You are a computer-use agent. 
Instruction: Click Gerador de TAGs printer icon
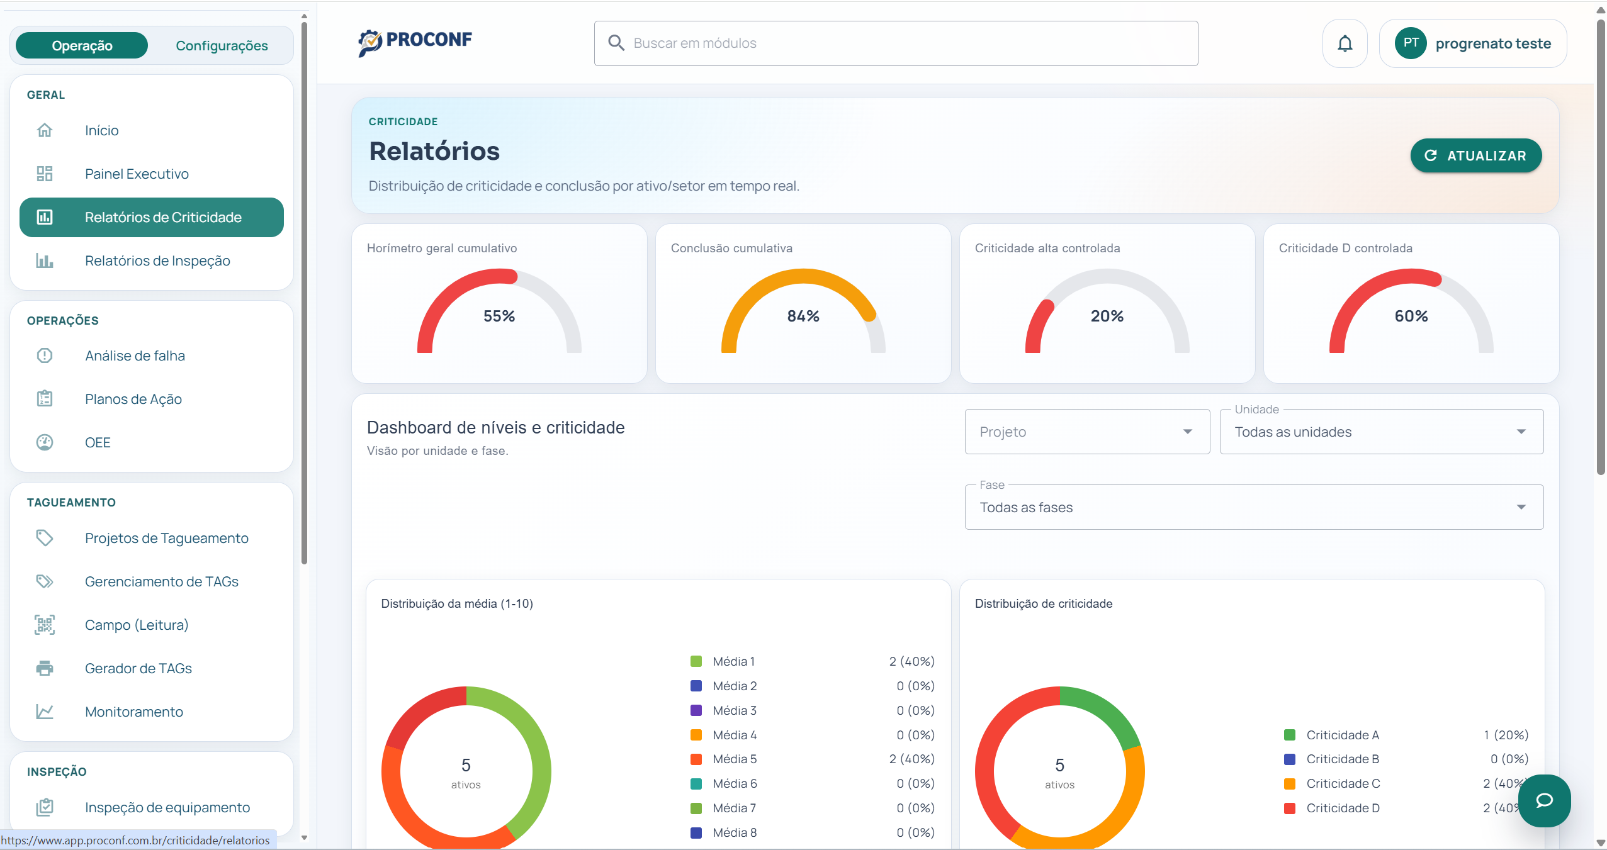point(45,668)
